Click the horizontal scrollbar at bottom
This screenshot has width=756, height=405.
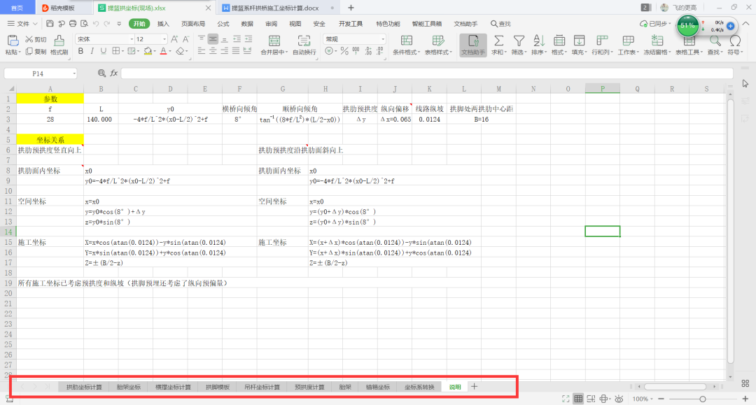pyautogui.click(x=675, y=386)
